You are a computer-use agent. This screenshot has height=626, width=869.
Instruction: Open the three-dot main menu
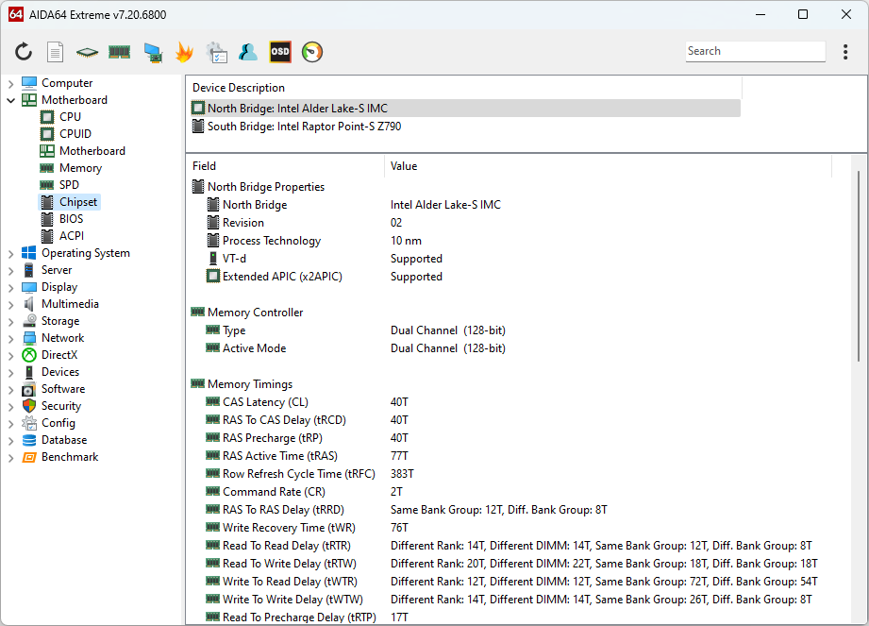[845, 52]
